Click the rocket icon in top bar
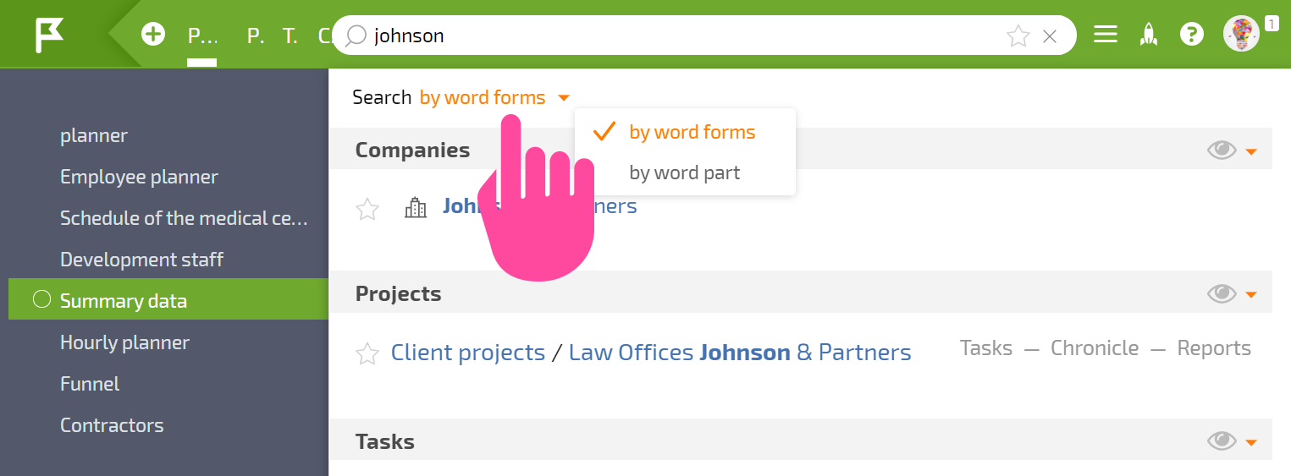 (x=1149, y=35)
